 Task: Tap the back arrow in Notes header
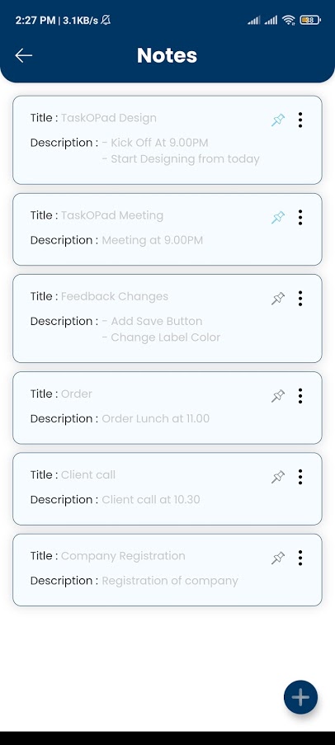tap(23, 55)
